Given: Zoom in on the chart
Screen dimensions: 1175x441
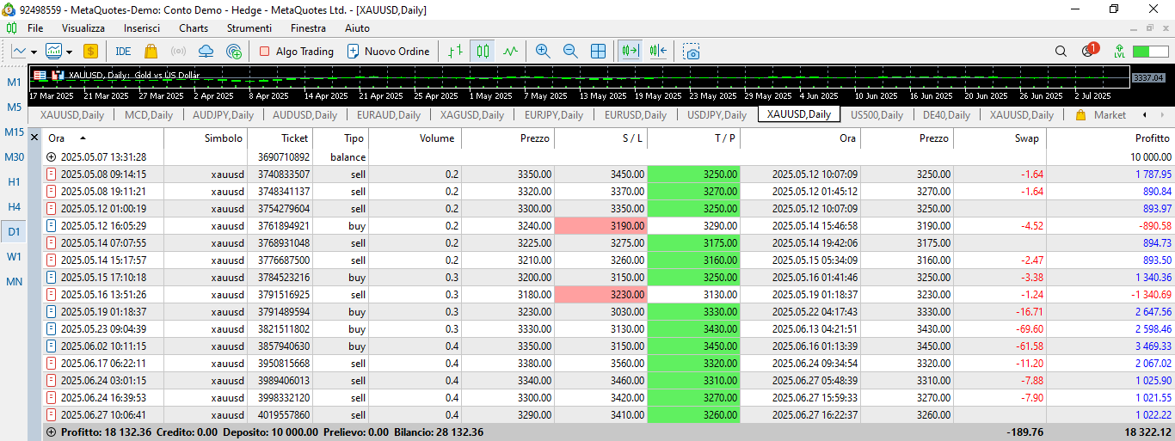Looking at the screenshot, I should pos(543,52).
